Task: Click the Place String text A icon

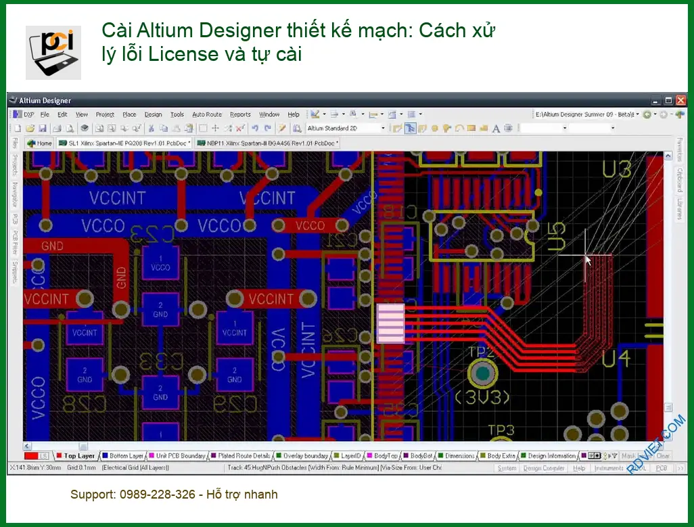Action: pyautogui.click(x=496, y=129)
